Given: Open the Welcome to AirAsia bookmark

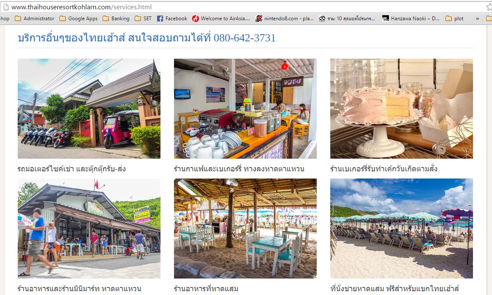Looking at the screenshot, I should [221, 19].
